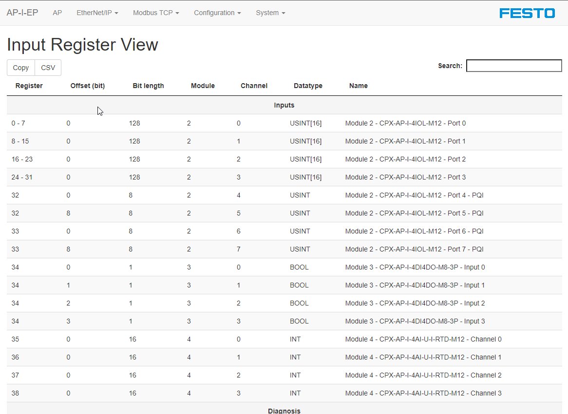Select the 'Port 6 - PQI' name cell
Screen dimensions: 568x414
click(x=414, y=231)
